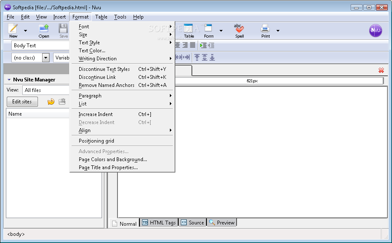392x243 pixels.
Task: Expand the Writing Direction submenu
Action: tap(122, 59)
